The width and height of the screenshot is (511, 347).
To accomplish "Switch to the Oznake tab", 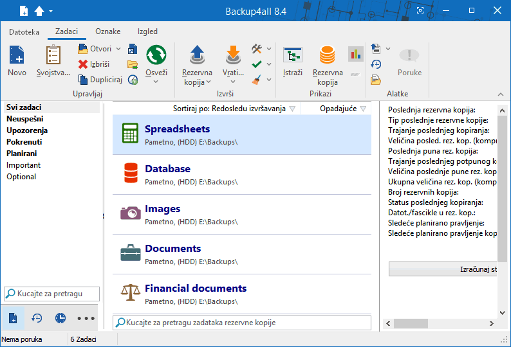I will (108, 31).
